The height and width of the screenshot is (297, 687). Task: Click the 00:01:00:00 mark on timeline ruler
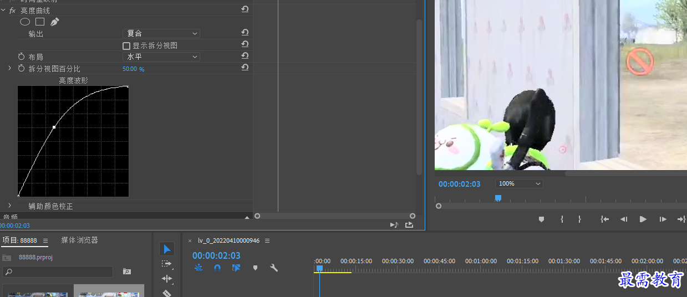coord(481,261)
